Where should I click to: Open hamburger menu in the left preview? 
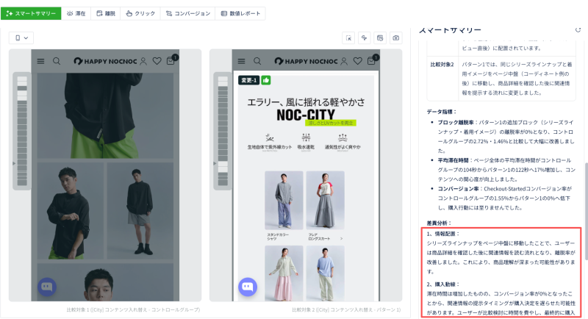click(40, 61)
